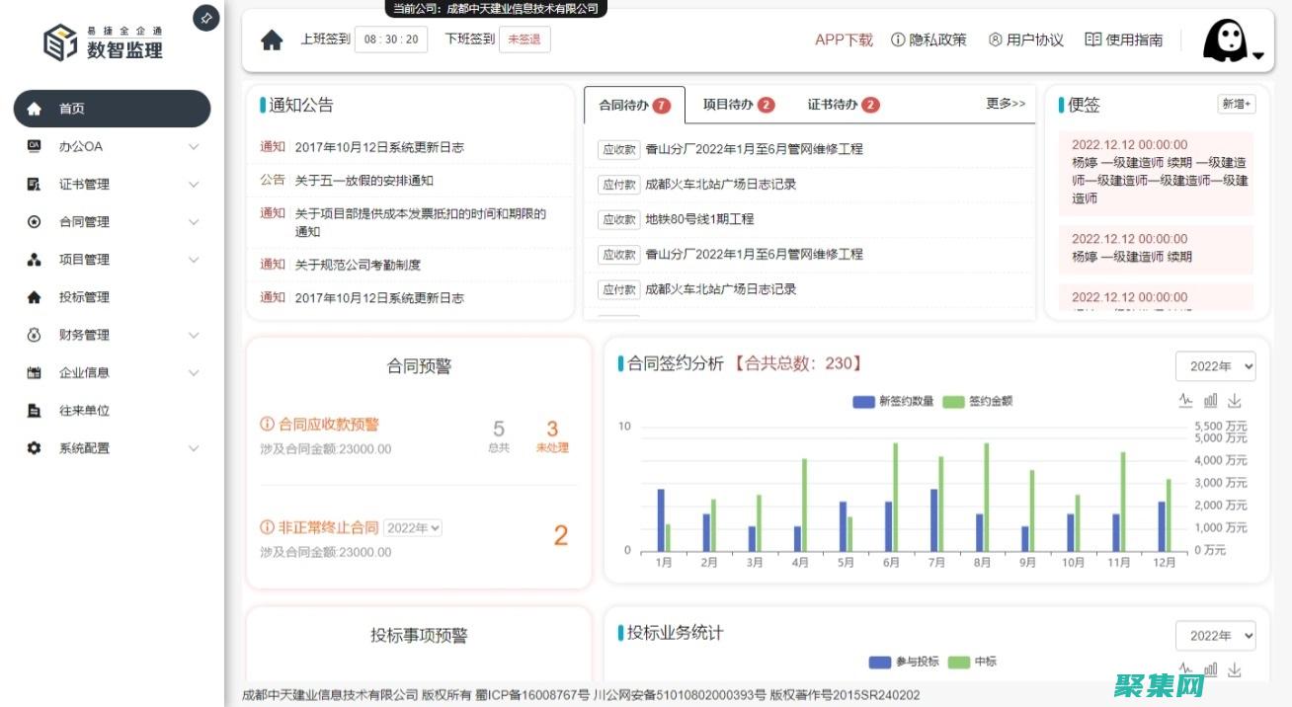1292x707 pixels.
Task: Open the 2022年 dropdown for 合同签约分析
Action: [1215, 366]
